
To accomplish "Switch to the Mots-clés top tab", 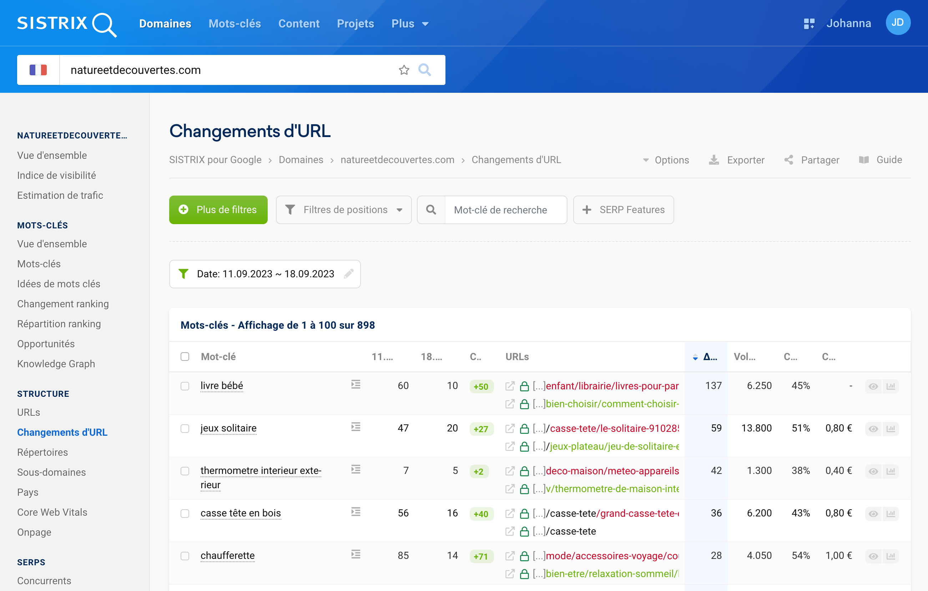I will (235, 24).
